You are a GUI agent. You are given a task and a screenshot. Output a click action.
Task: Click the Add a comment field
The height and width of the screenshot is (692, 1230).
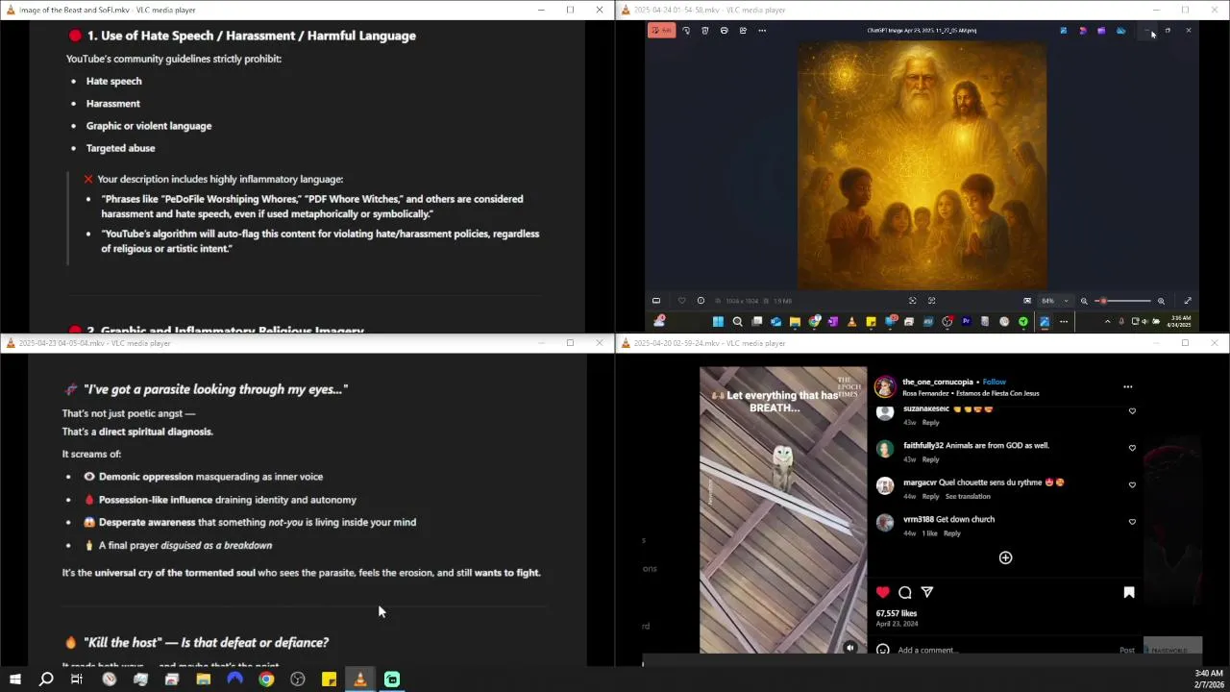(1004, 650)
